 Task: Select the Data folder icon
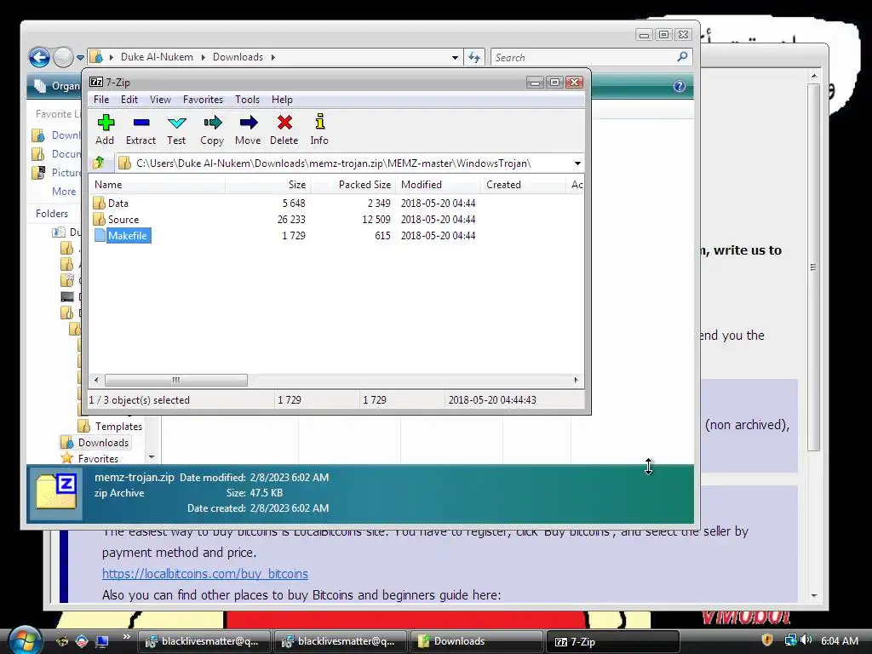[x=99, y=203]
